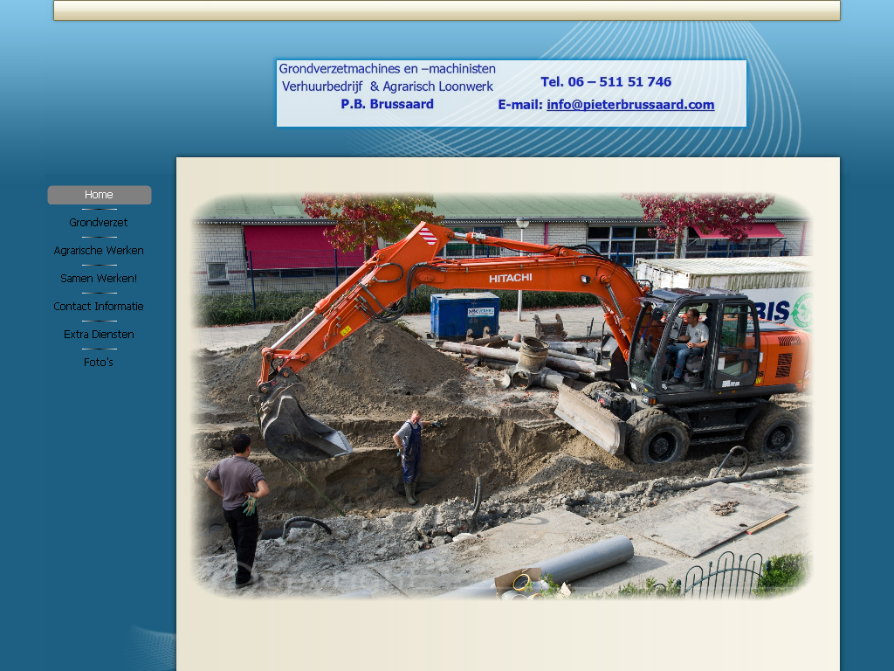The width and height of the screenshot is (894, 671).
Task: Click the phone number Tel. 06 – 511 51 746
Action: coord(606,81)
